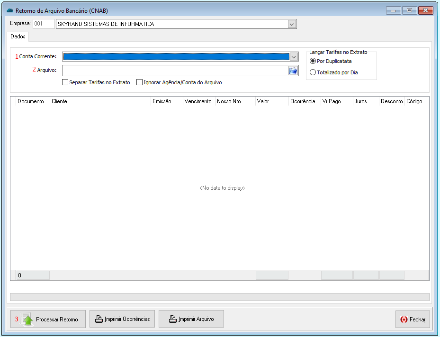
Task: Click the Empresa code field 001
Action: point(43,24)
